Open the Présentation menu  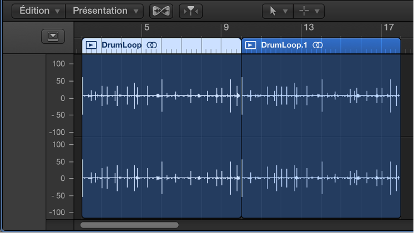point(104,11)
